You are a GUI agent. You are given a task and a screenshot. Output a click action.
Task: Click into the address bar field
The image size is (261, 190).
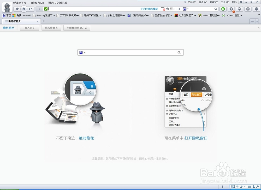(x=94, y=9)
